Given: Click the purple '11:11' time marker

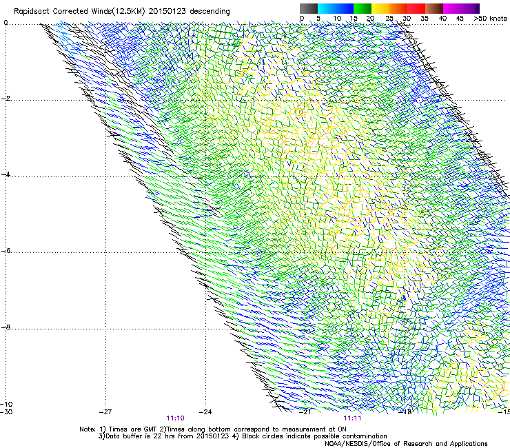Looking at the screenshot, I should (x=353, y=418).
